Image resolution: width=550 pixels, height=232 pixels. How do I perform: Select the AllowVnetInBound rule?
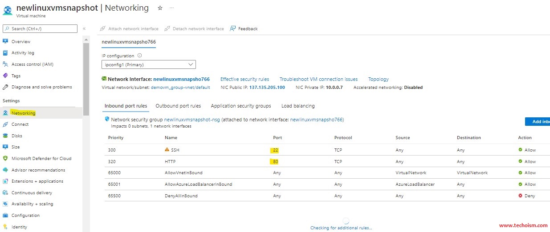tap(183, 172)
